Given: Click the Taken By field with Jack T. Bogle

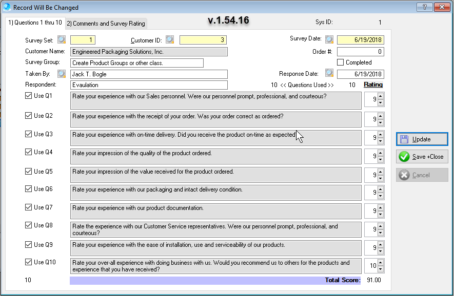Looking at the screenshot, I should point(149,74).
